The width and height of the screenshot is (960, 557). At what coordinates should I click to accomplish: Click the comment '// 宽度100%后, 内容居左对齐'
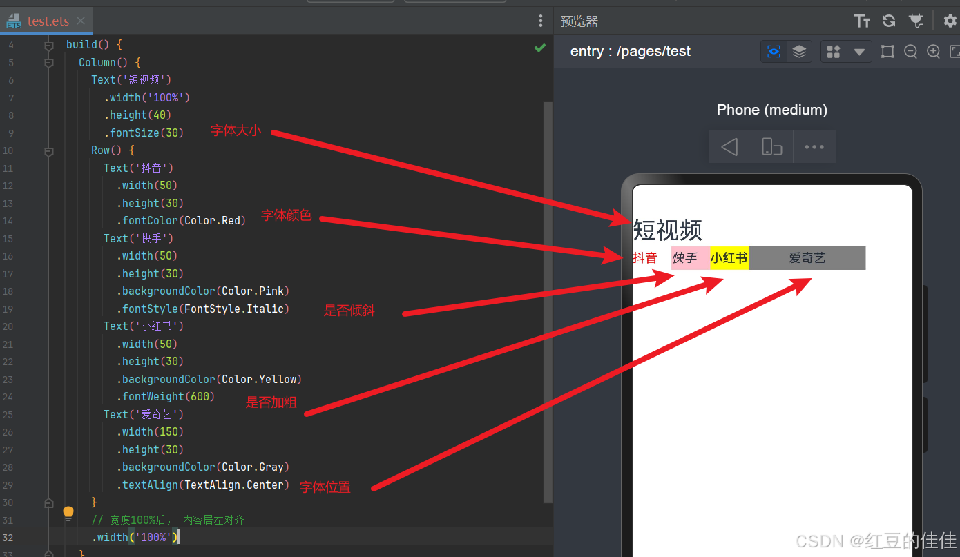click(168, 520)
